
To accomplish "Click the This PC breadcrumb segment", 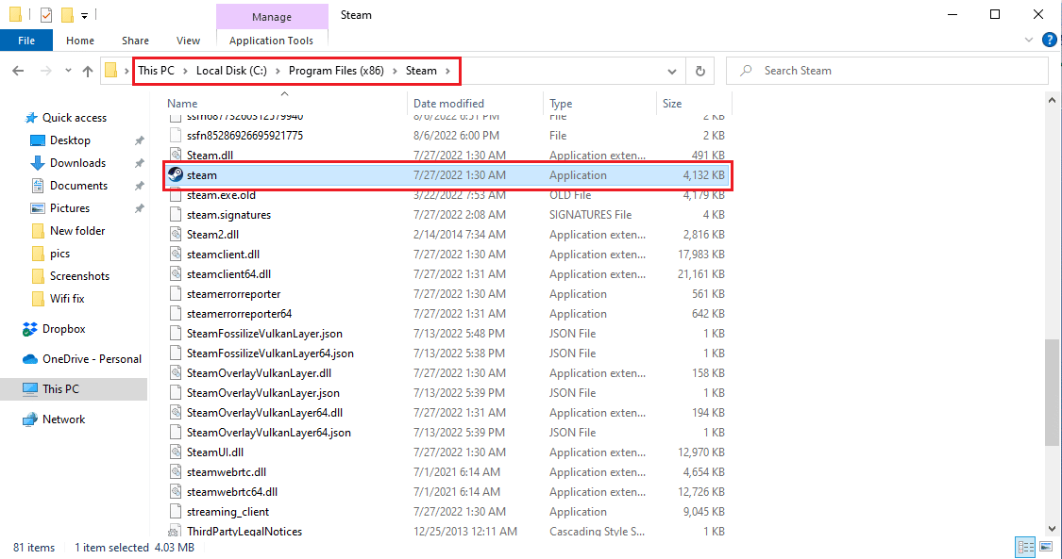I will click(x=156, y=71).
